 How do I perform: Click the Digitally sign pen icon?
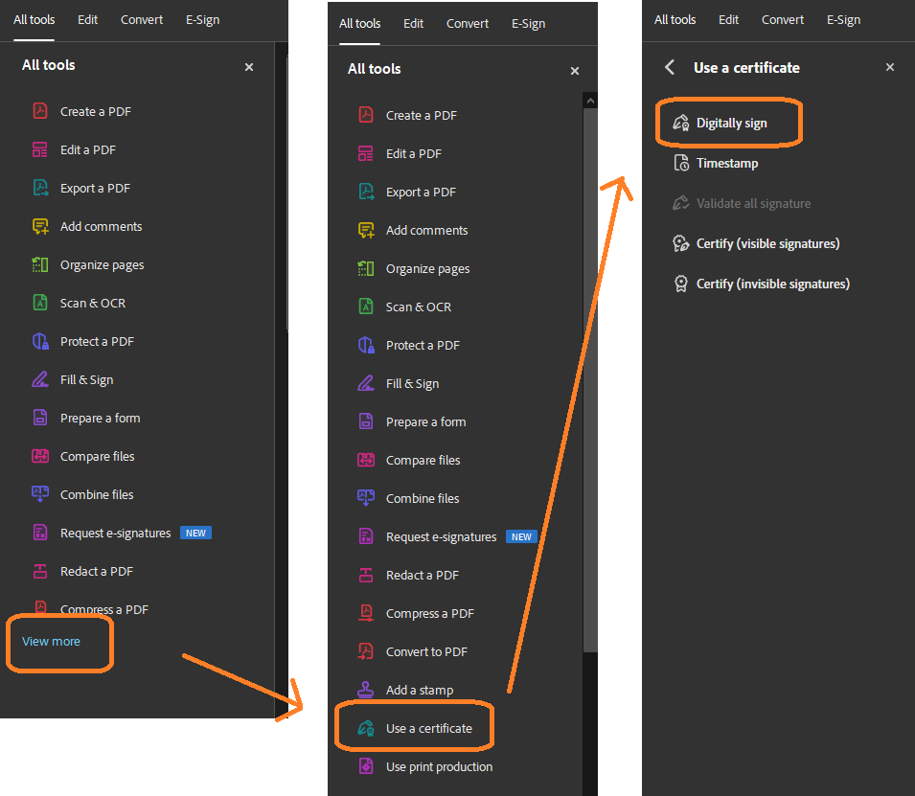pyautogui.click(x=681, y=123)
